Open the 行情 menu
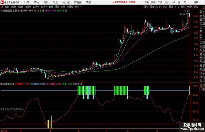The width and height of the screenshot is (205, 132). pos(27,2)
